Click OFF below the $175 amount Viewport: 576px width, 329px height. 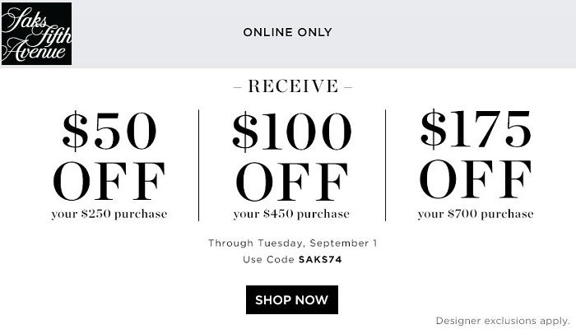pos(476,181)
